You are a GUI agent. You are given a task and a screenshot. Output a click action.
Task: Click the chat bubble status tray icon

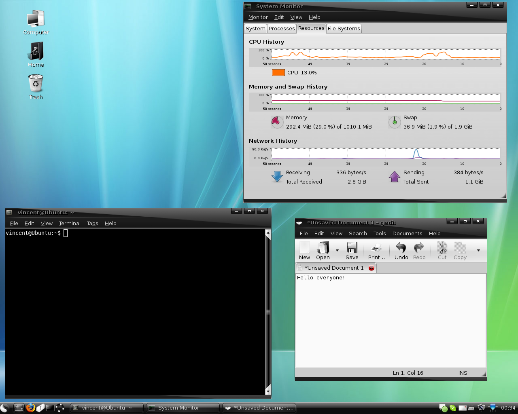[x=443, y=408]
